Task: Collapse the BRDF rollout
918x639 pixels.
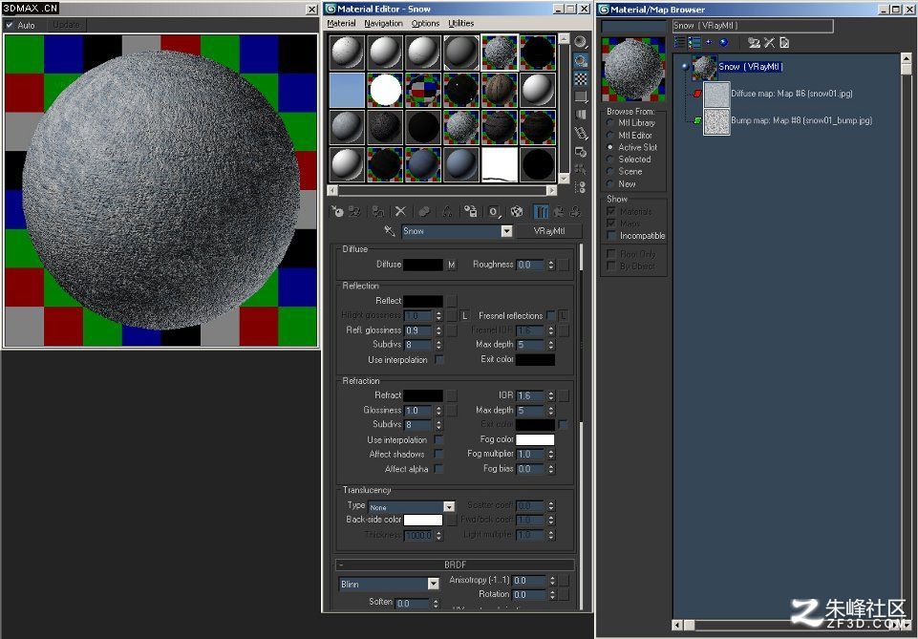Action: (455, 564)
